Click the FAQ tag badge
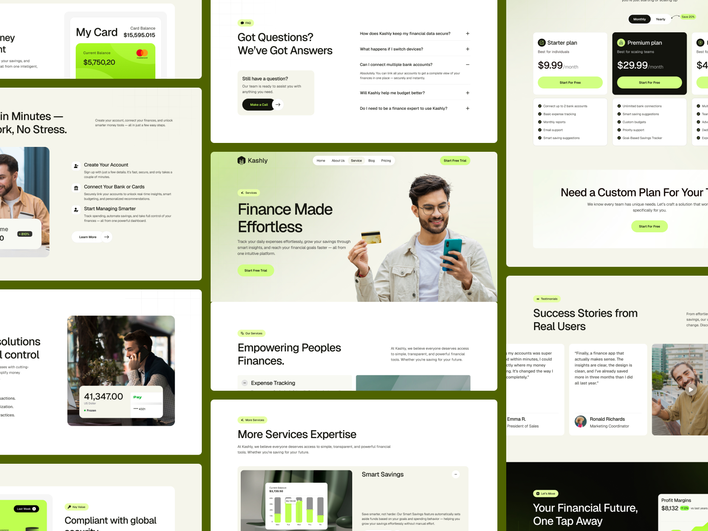 pyautogui.click(x=246, y=23)
